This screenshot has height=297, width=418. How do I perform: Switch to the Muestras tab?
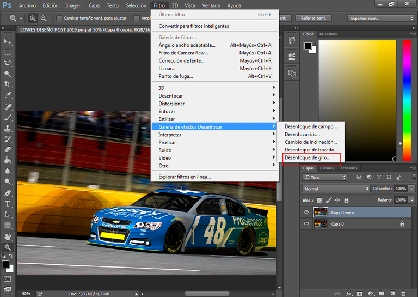coord(328,34)
